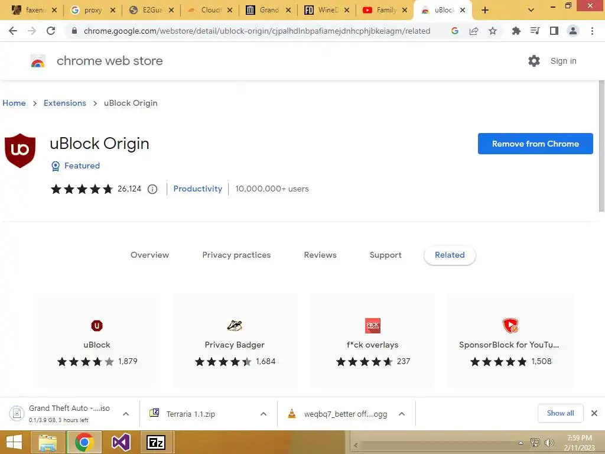This screenshot has height=454, width=605.
Task: Click the address bar URL field
Action: 257,31
